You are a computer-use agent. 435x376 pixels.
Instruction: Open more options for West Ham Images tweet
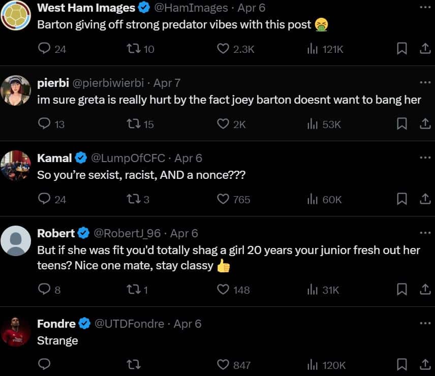click(x=425, y=7)
